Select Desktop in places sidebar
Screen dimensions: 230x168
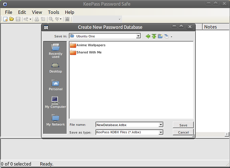[x=56, y=68]
